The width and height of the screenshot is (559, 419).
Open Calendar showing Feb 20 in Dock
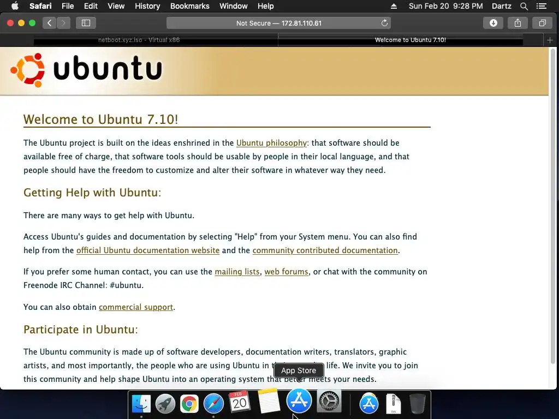click(239, 402)
